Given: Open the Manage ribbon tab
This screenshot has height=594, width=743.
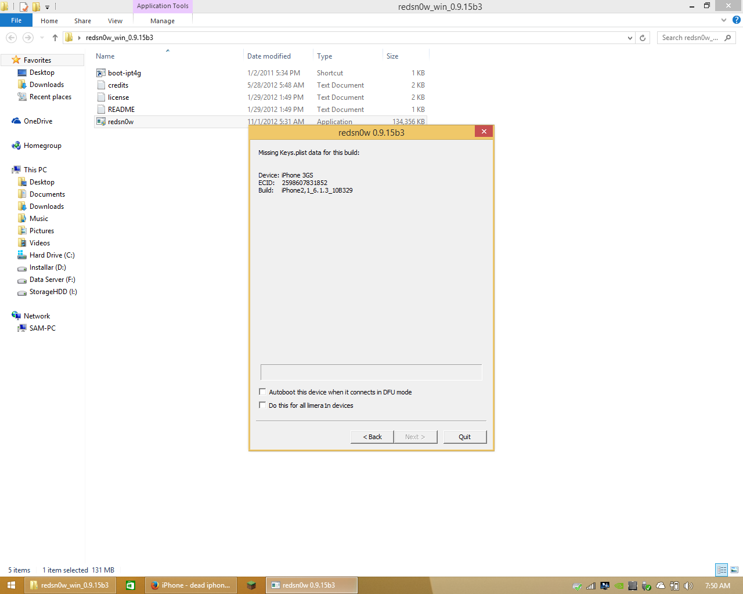Looking at the screenshot, I should pyautogui.click(x=163, y=21).
